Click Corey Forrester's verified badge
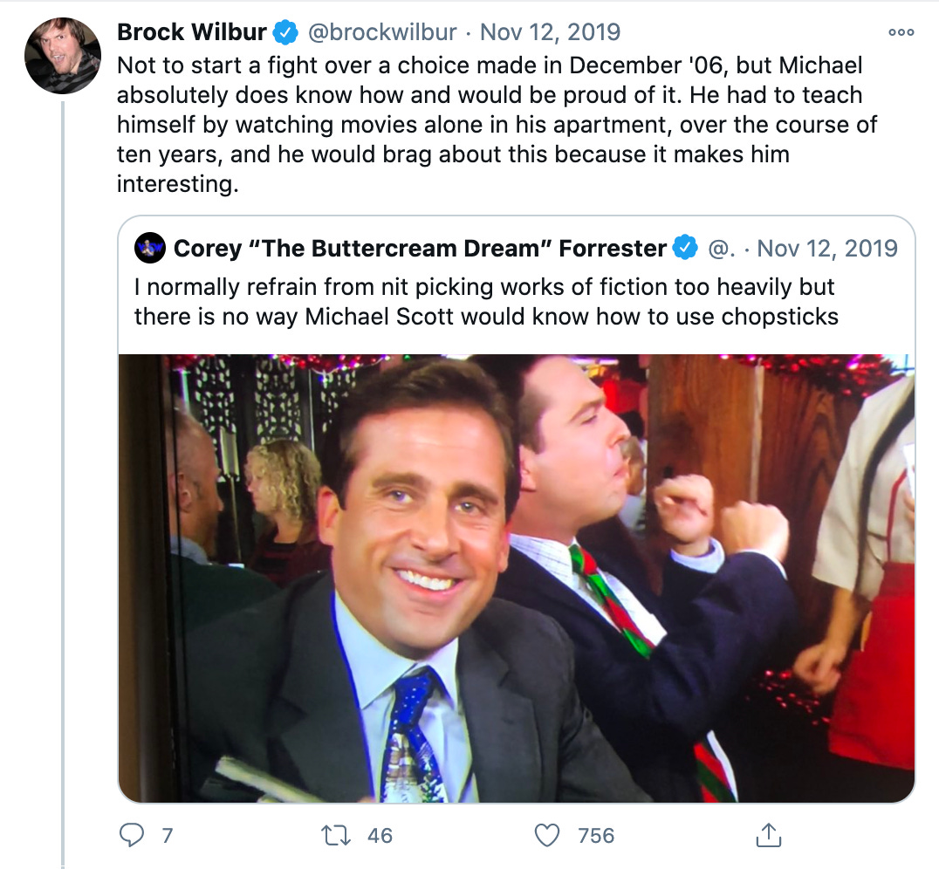The image size is (939, 869). click(x=686, y=248)
